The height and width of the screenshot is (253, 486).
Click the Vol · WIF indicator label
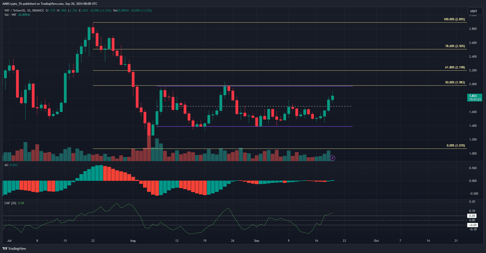point(11,15)
